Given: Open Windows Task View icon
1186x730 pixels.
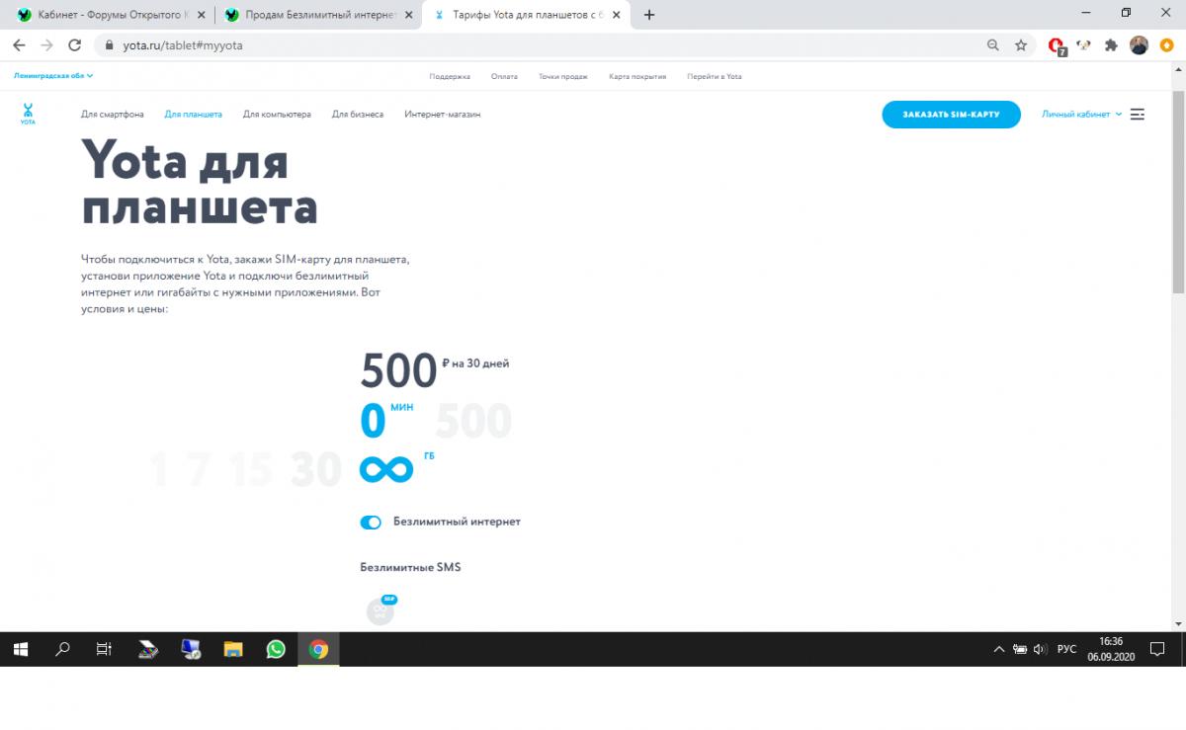Looking at the screenshot, I should pyautogui.click(x=104, y=649).
